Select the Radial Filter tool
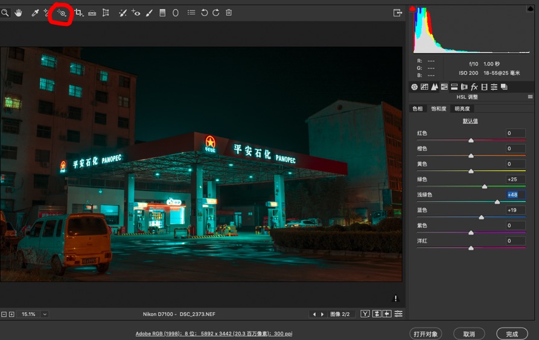The height and width of the screenshot is (340, 539). (175, 13)
